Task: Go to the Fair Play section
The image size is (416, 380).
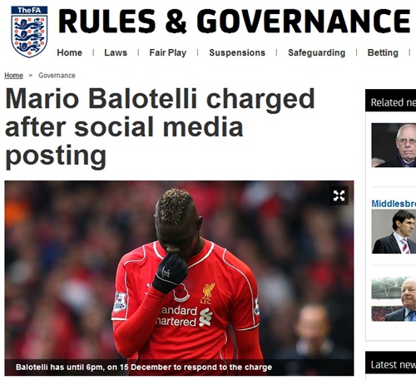Action: [x=168, y=52]
